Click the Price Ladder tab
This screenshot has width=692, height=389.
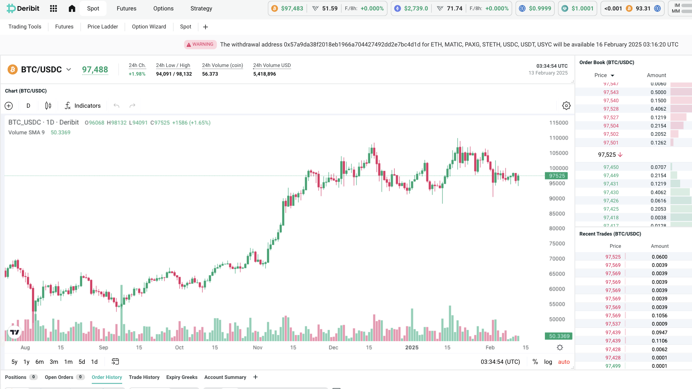[x=102, y=26]
